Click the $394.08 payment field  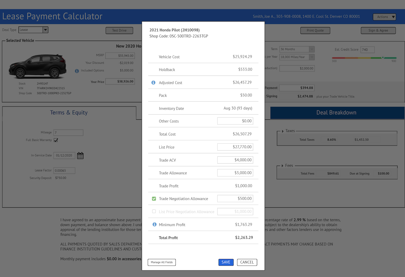tap(297, 88)
